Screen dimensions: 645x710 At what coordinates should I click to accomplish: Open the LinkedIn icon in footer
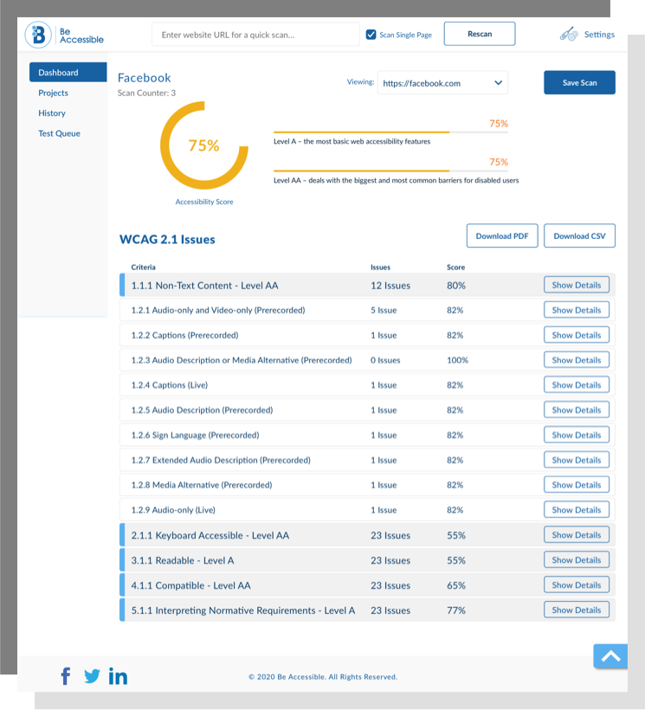click(118, 676)
